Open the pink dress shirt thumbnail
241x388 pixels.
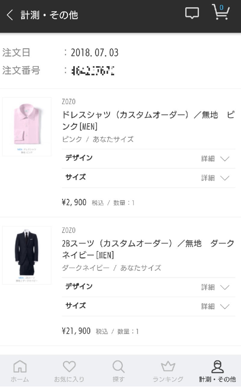27,127
